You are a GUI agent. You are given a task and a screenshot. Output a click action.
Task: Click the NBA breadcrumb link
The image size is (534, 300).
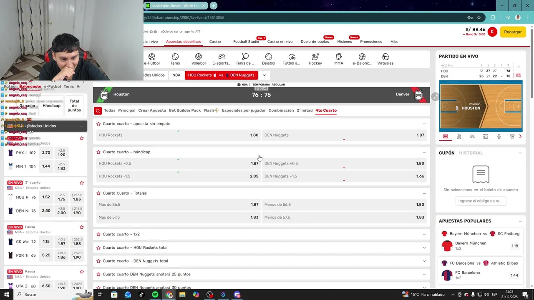176,75
